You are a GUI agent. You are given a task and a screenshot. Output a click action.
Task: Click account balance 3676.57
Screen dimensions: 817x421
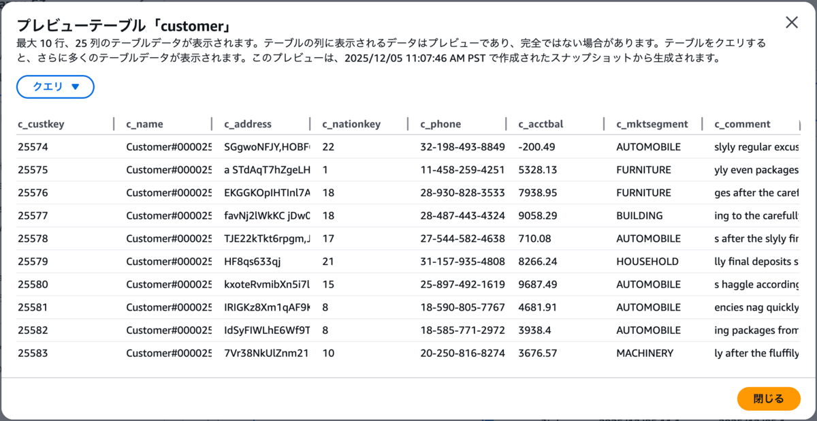point(538,353)
